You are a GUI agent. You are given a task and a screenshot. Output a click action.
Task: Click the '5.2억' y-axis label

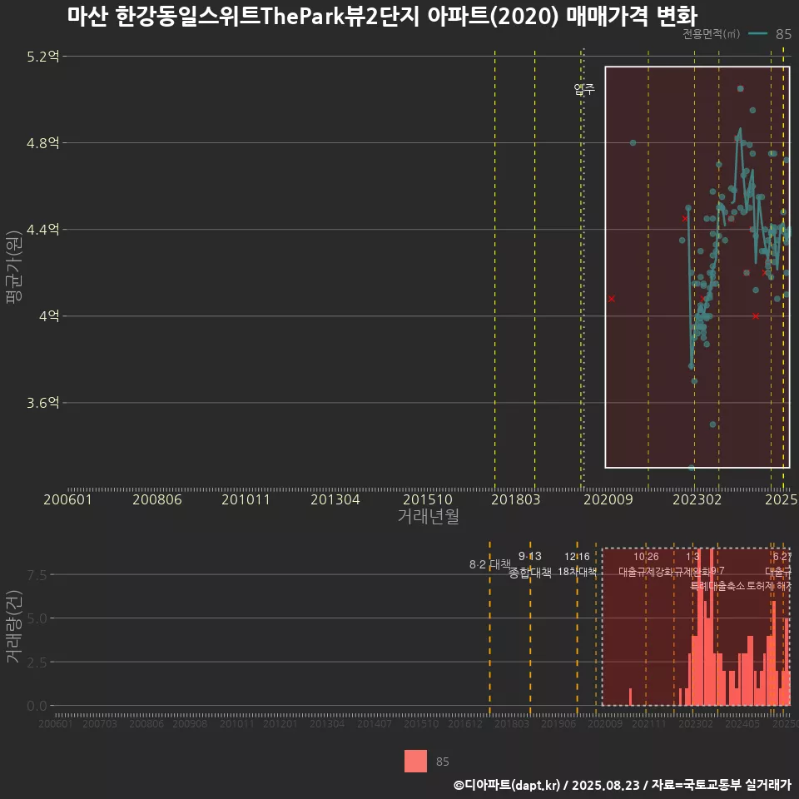click(43, 56)
